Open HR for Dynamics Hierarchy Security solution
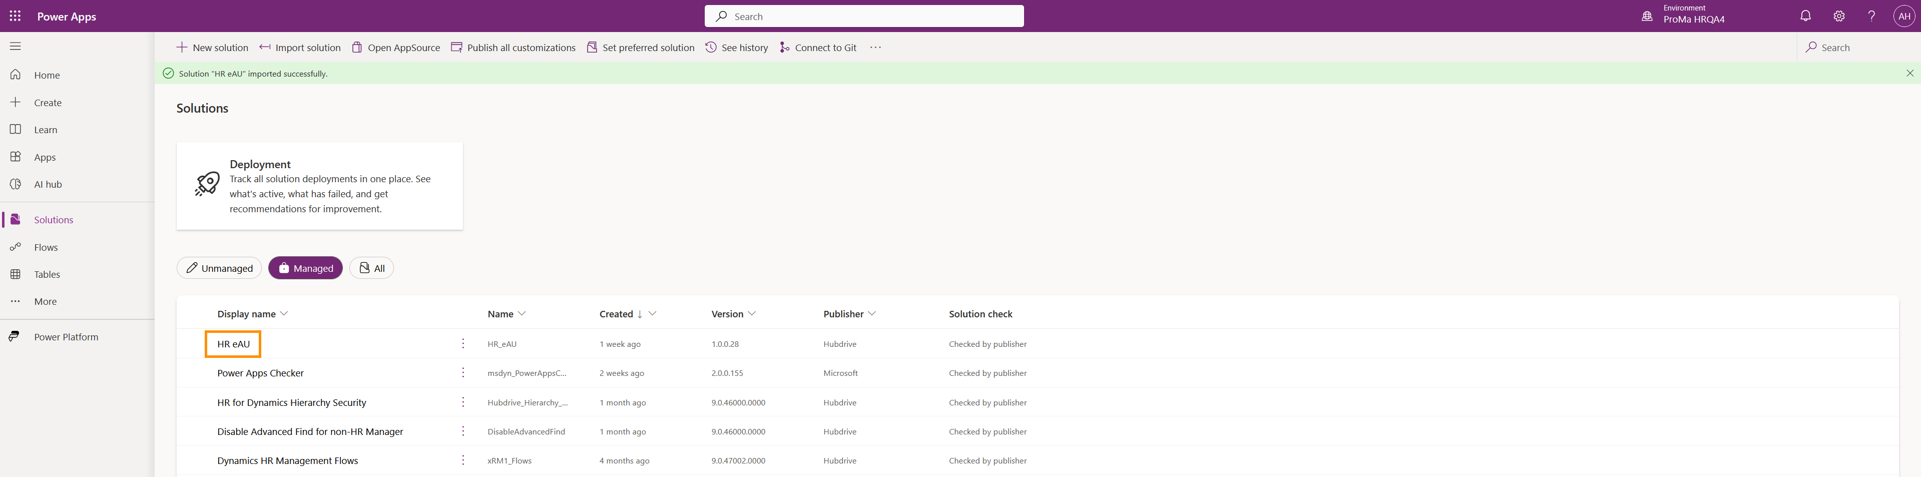Image resolution: width=1921 pixels, height=477 pixels. tap(292, 402)
